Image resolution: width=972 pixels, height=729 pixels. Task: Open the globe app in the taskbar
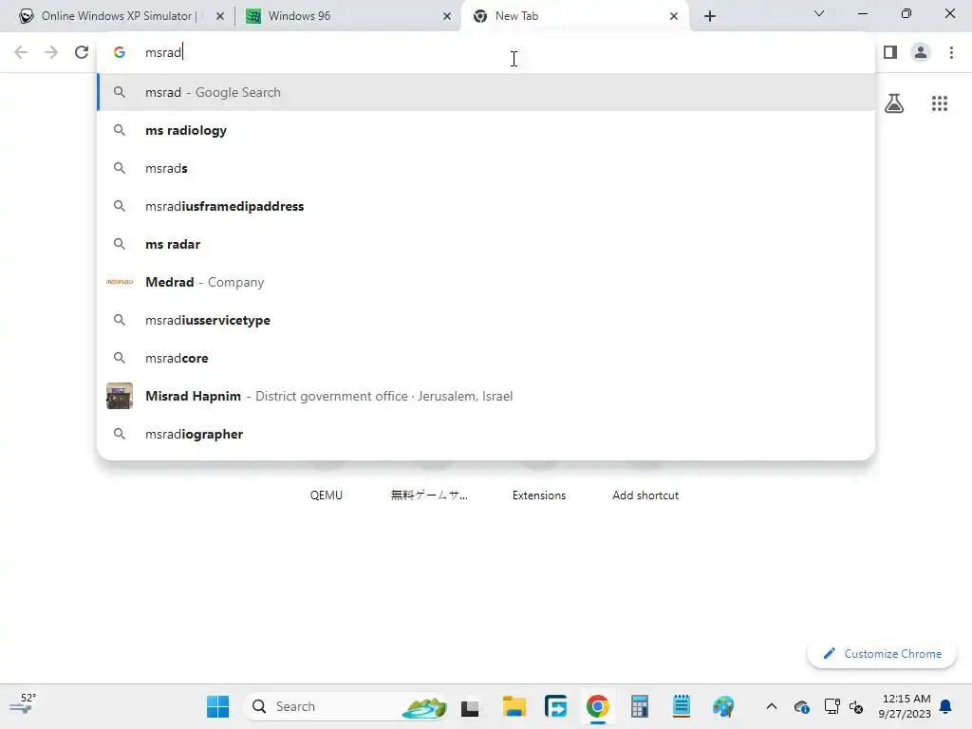click(723, 706)
